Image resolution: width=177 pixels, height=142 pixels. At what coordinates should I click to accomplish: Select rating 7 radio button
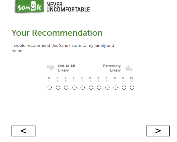point(107,87)
